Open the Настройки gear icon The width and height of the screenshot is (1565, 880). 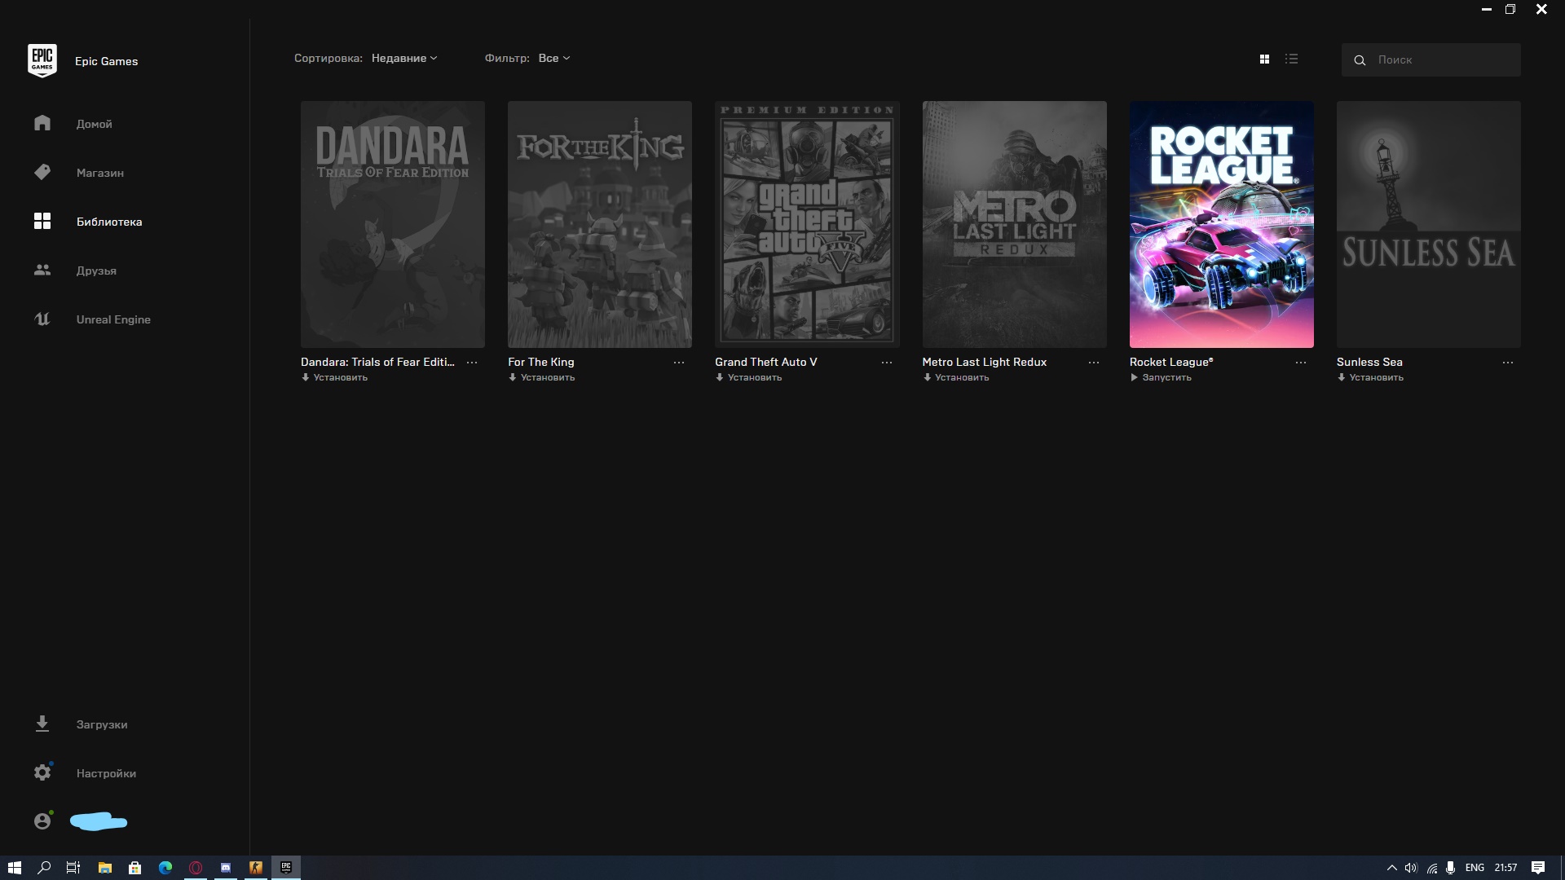[42, 772]
